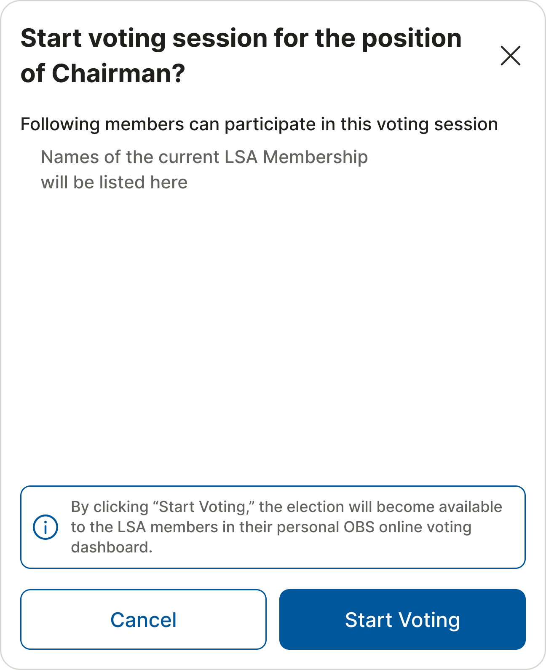Image resolution: width=546 pixels, height=670 pixels.
Task: Click the word "Chairman?" in the title
Action: [x=118, y=73]
